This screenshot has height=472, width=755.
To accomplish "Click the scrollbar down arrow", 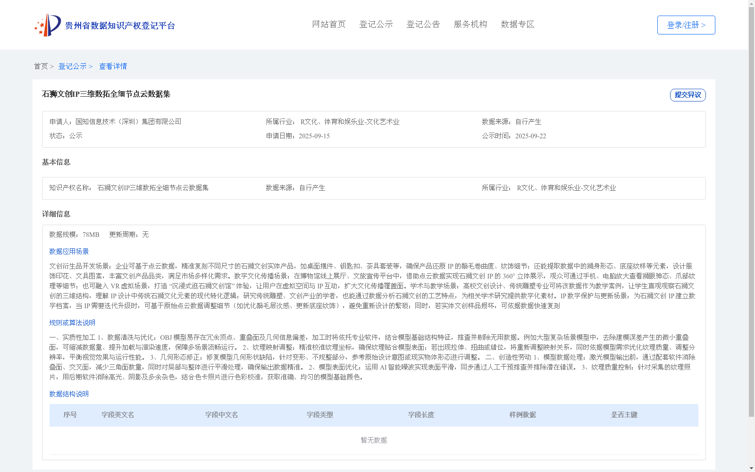I will tap(752, 469).
